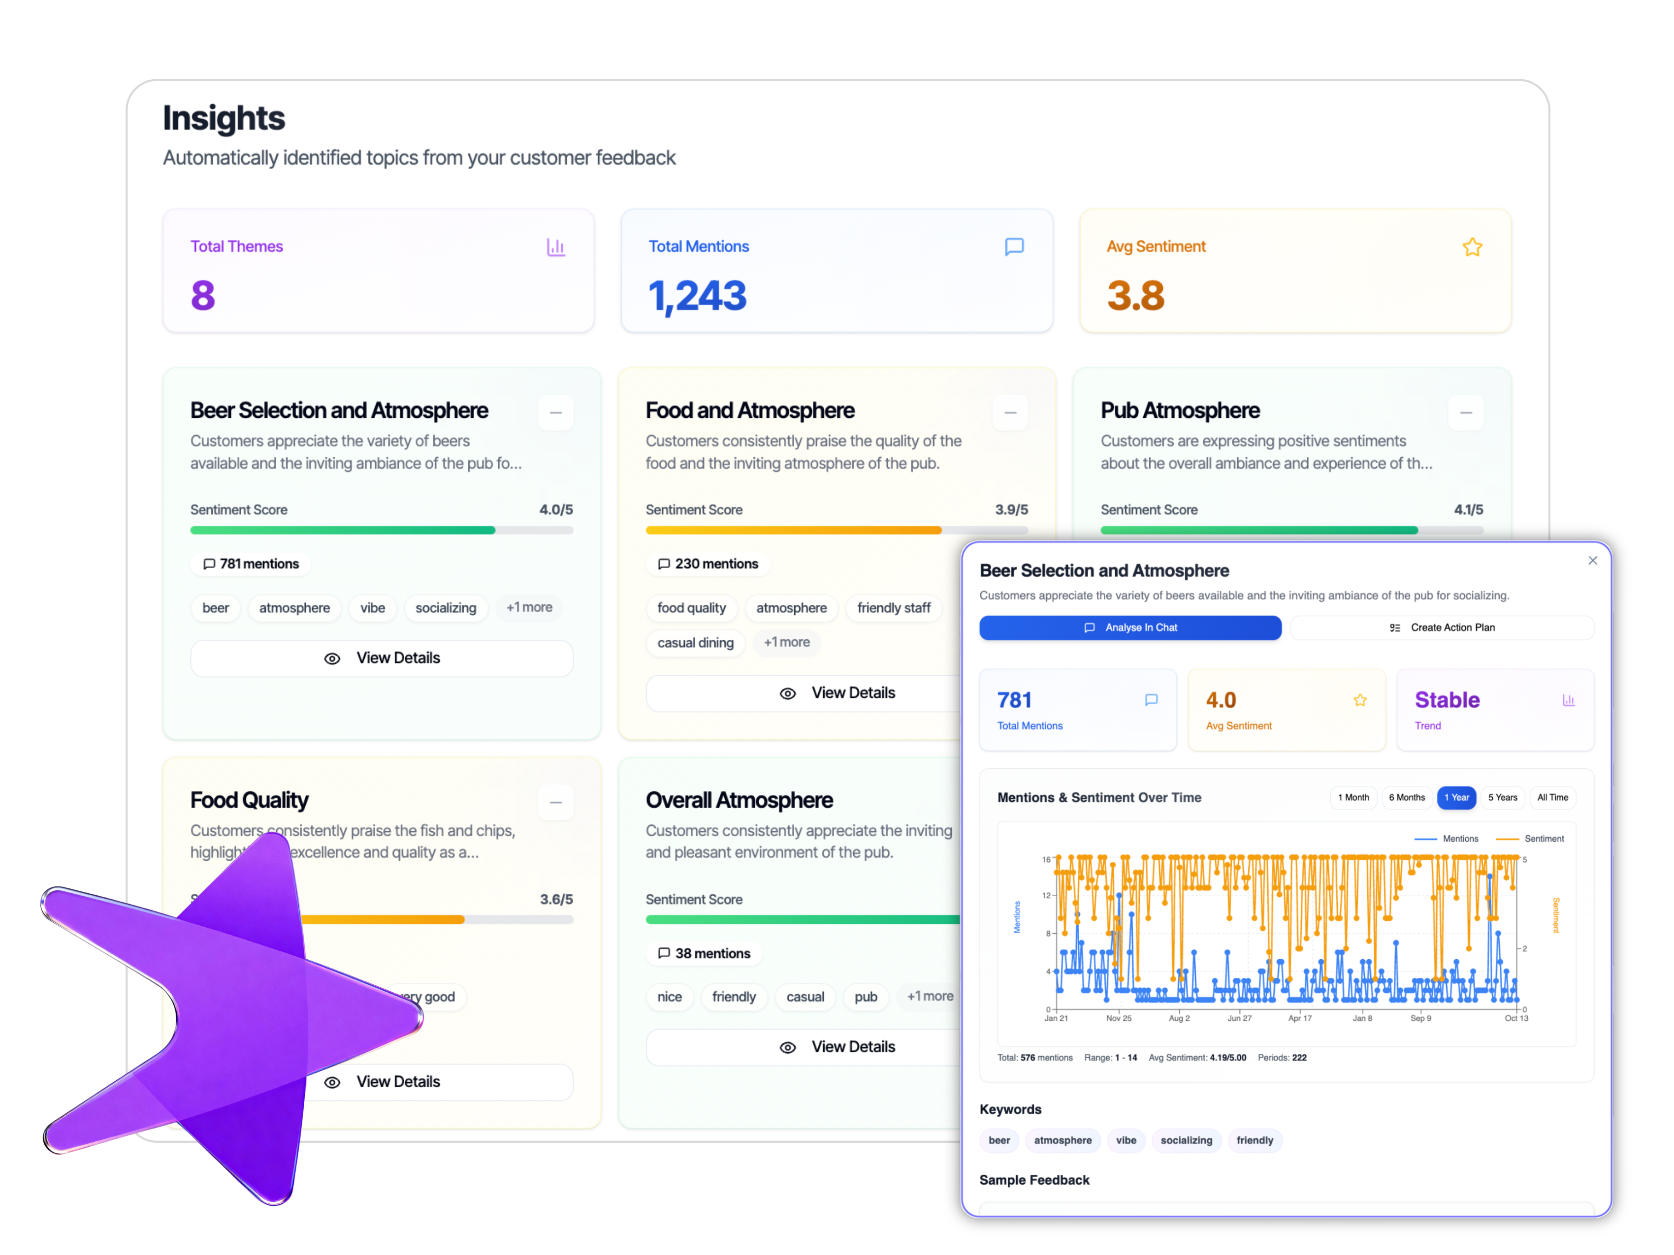Viewport: 1674px width, 1255px height.
Task: Collapse the Food Quality card
Action: click(555, 803)
